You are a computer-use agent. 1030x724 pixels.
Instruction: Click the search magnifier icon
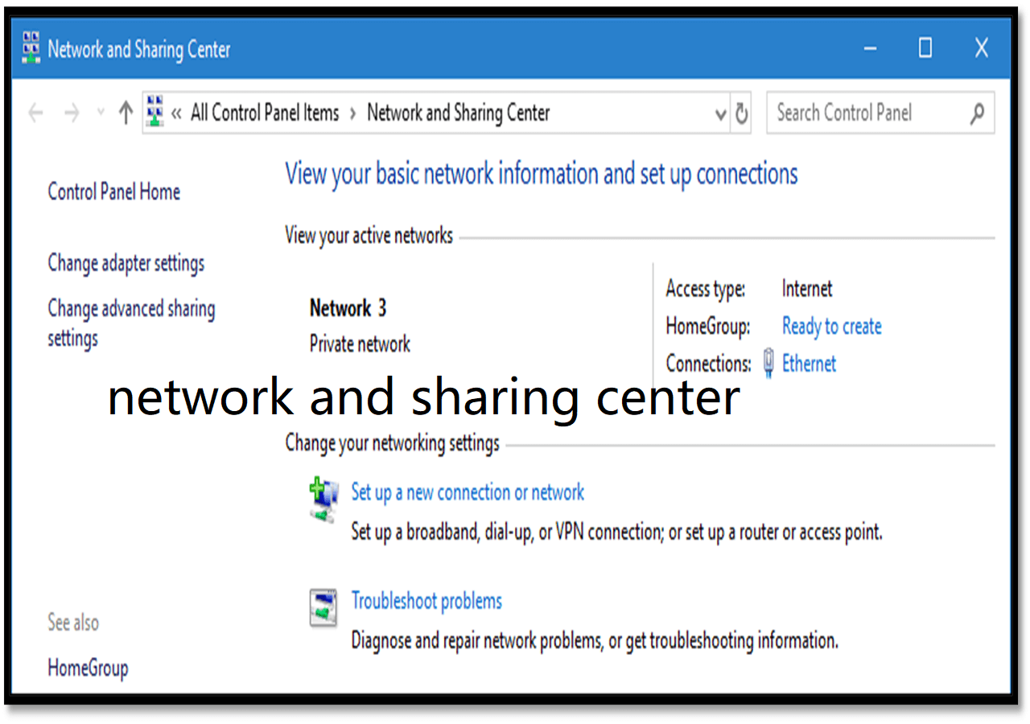[977, 113]
